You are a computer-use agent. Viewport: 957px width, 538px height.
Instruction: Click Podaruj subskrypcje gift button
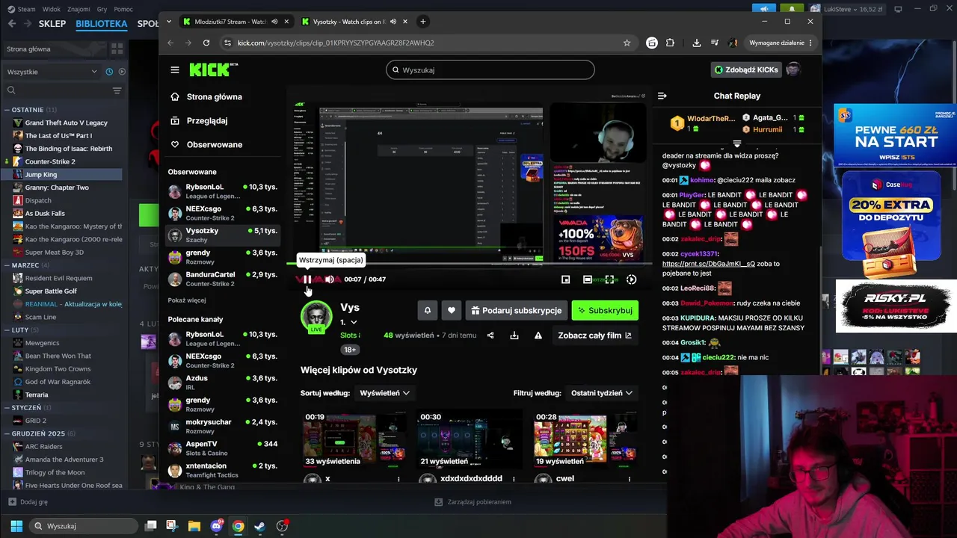(x=516, y=310)
